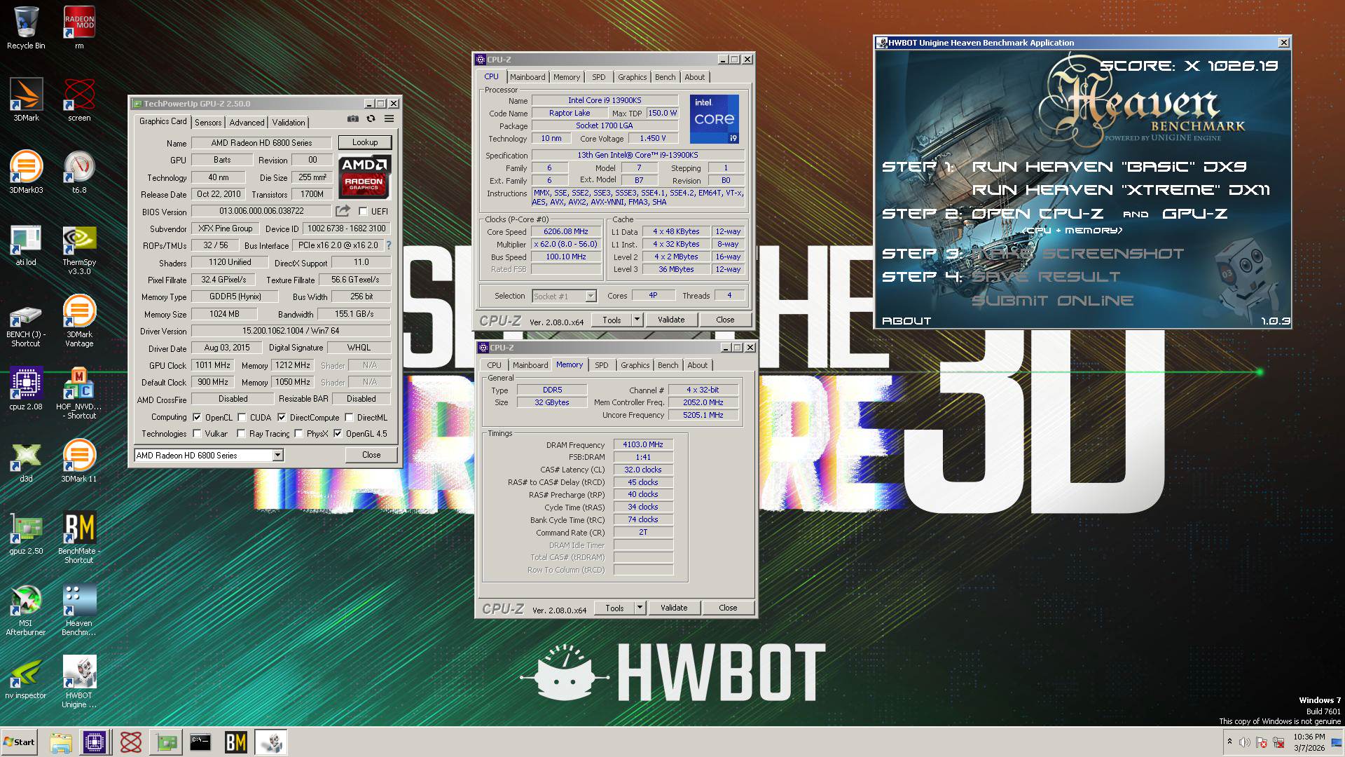The height and width of the screenshot is (757, 1345).
Task: Click the GPU-Z refresh icon
Action: [371, 119]
